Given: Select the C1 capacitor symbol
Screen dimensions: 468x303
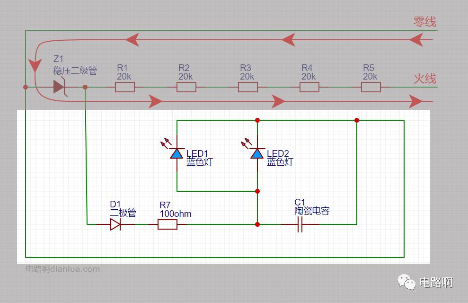Looking at the screenshot, I should 300,224.
